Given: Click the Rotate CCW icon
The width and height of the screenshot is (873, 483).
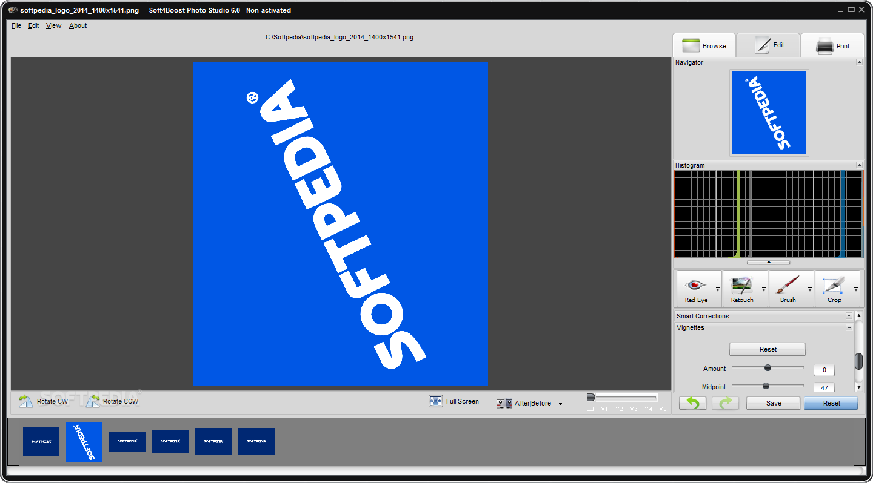Looking at the screenshot, I should point(93,401).
